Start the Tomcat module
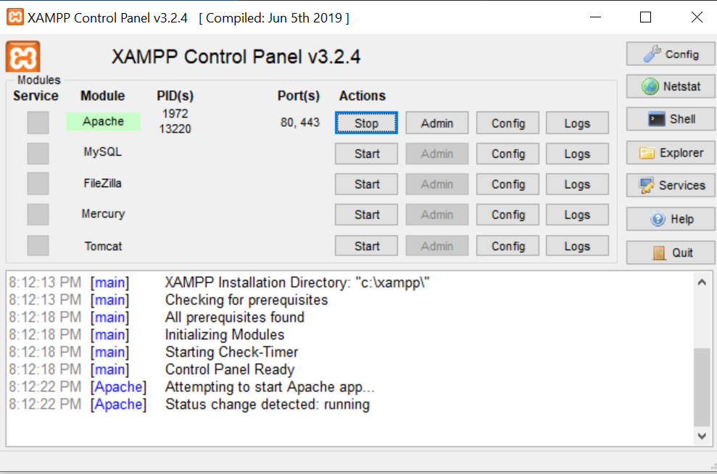Viewport: 717px width, 474px height. tap(366, 246)
